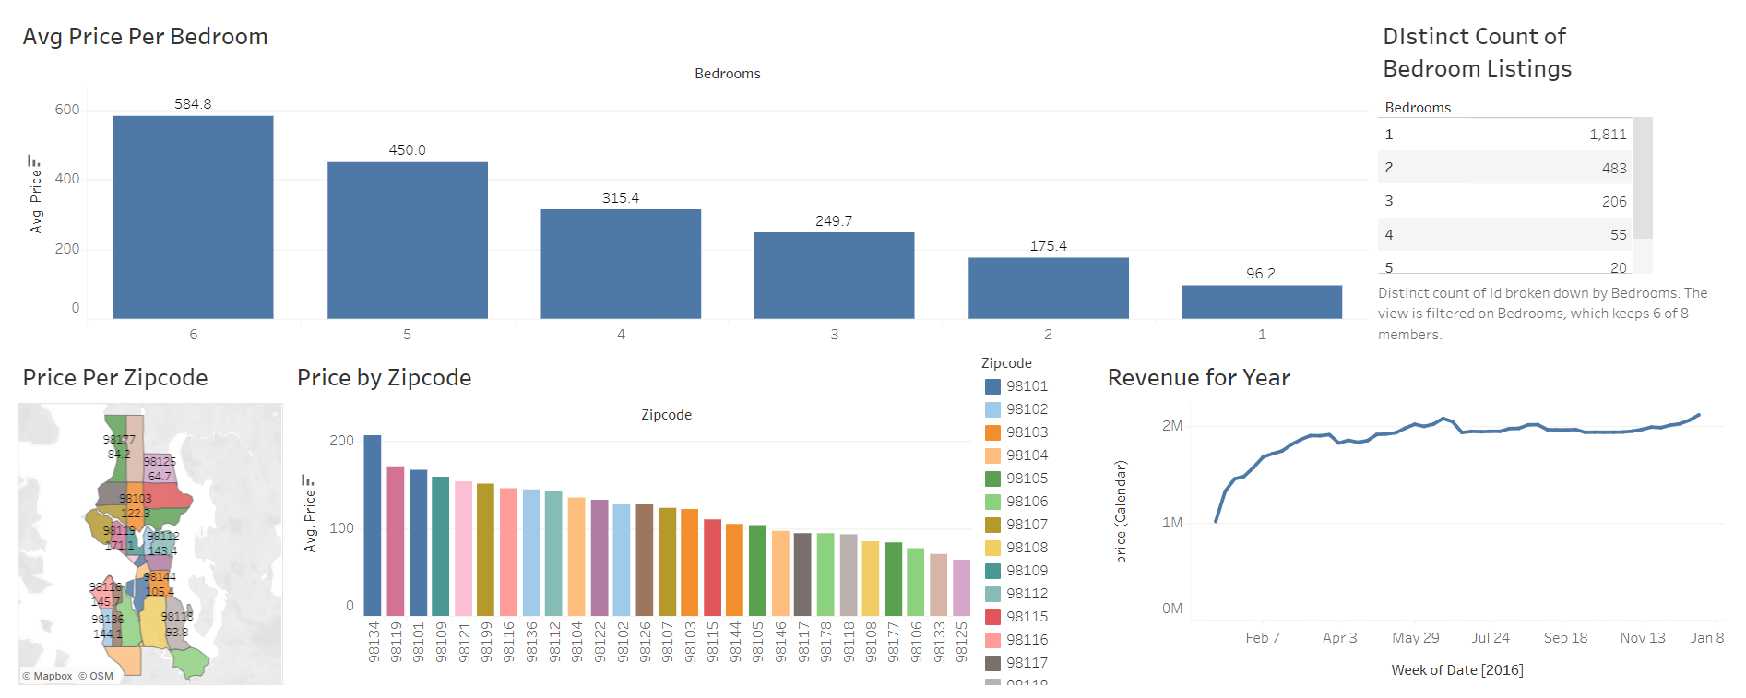Select the 4-bedroom bar labeled 315.4
This screenshot has height=698, width=1746.
point(621,265)
